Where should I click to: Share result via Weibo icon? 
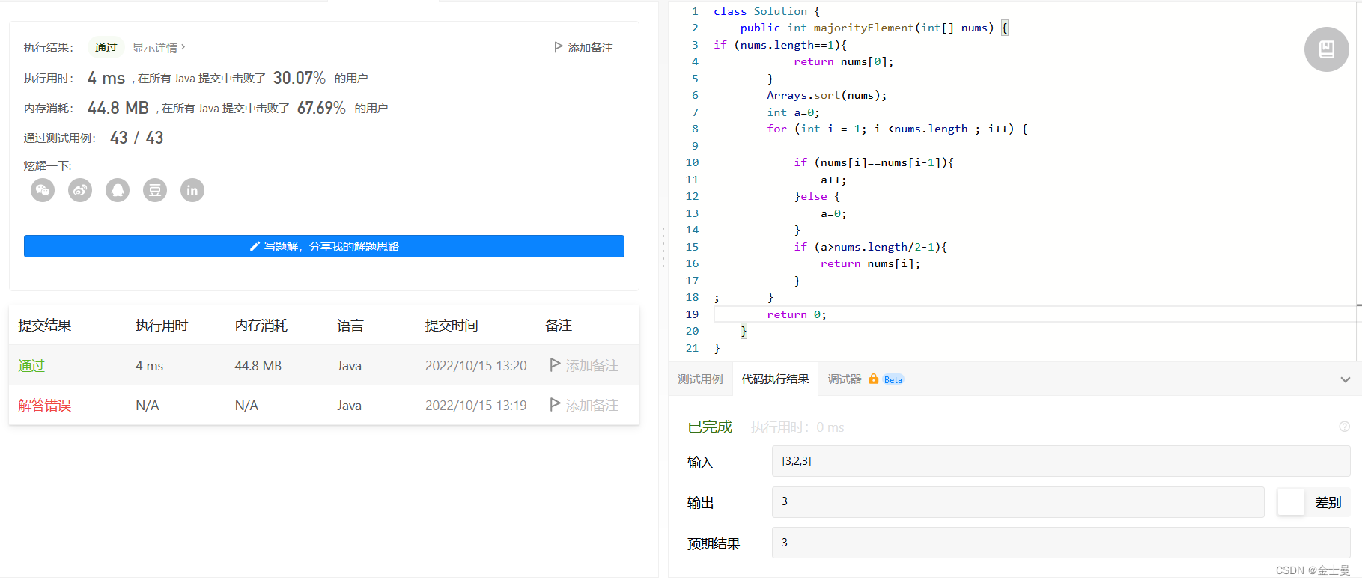pyautogui.click(x=80, y=190)
